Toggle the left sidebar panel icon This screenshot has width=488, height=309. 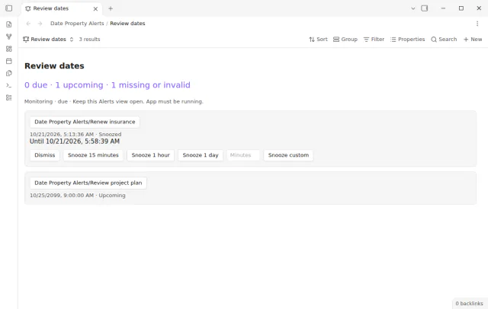click(8, 8)
